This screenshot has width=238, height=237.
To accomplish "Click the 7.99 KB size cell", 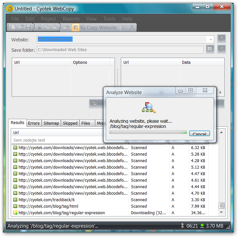I will click(x=198, y=206).
